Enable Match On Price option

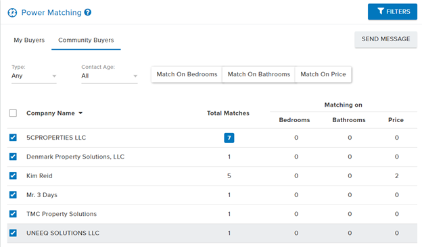coord(323,74)
